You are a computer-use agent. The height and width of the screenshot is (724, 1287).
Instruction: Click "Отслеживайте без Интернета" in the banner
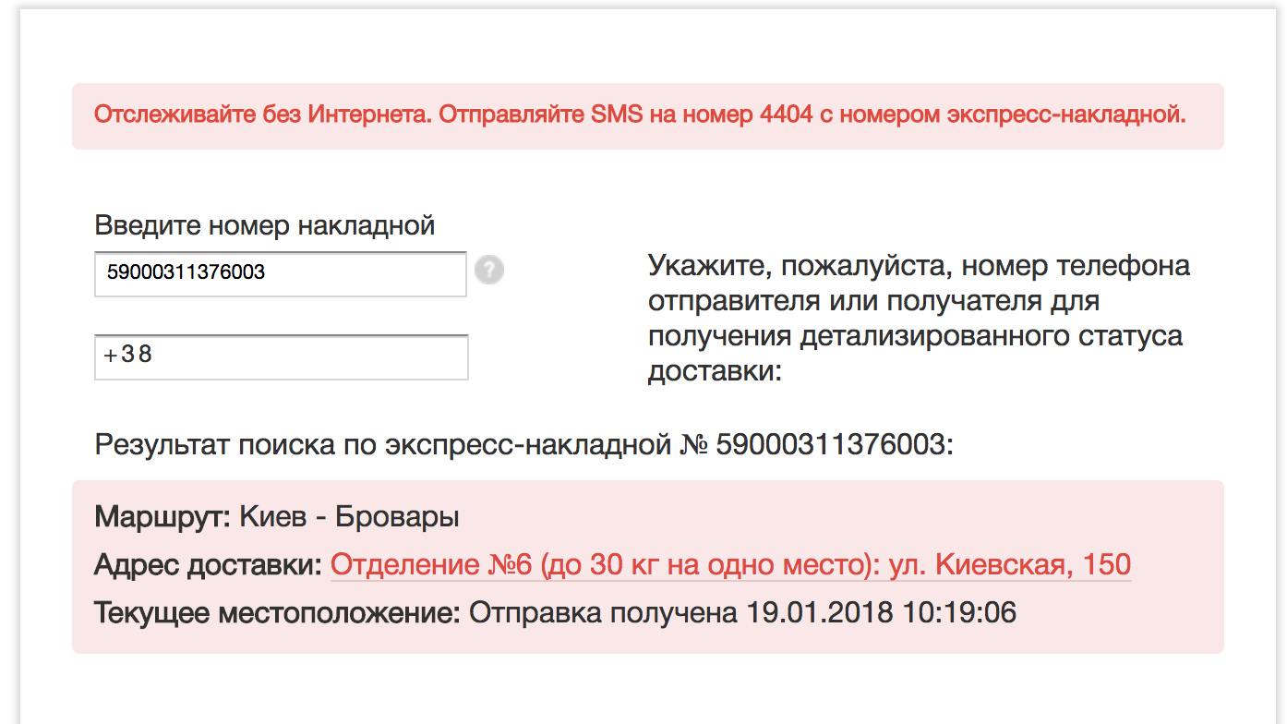261,116
